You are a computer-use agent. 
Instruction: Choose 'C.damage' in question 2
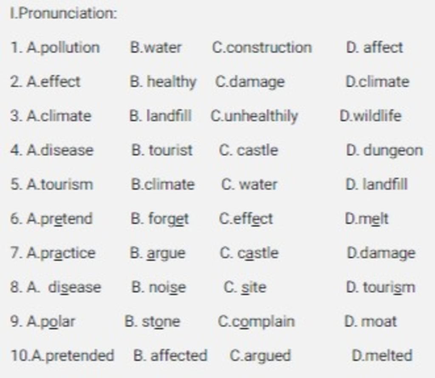[250, 82]
